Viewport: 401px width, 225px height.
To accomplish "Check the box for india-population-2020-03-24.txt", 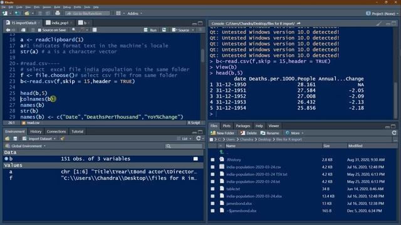I will [212, 182].
